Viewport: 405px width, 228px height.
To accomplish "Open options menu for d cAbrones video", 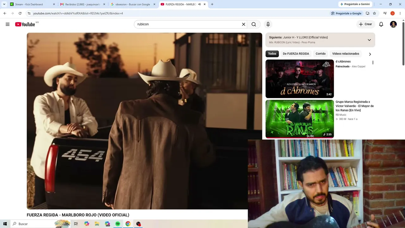I will (x=373, y=63).
